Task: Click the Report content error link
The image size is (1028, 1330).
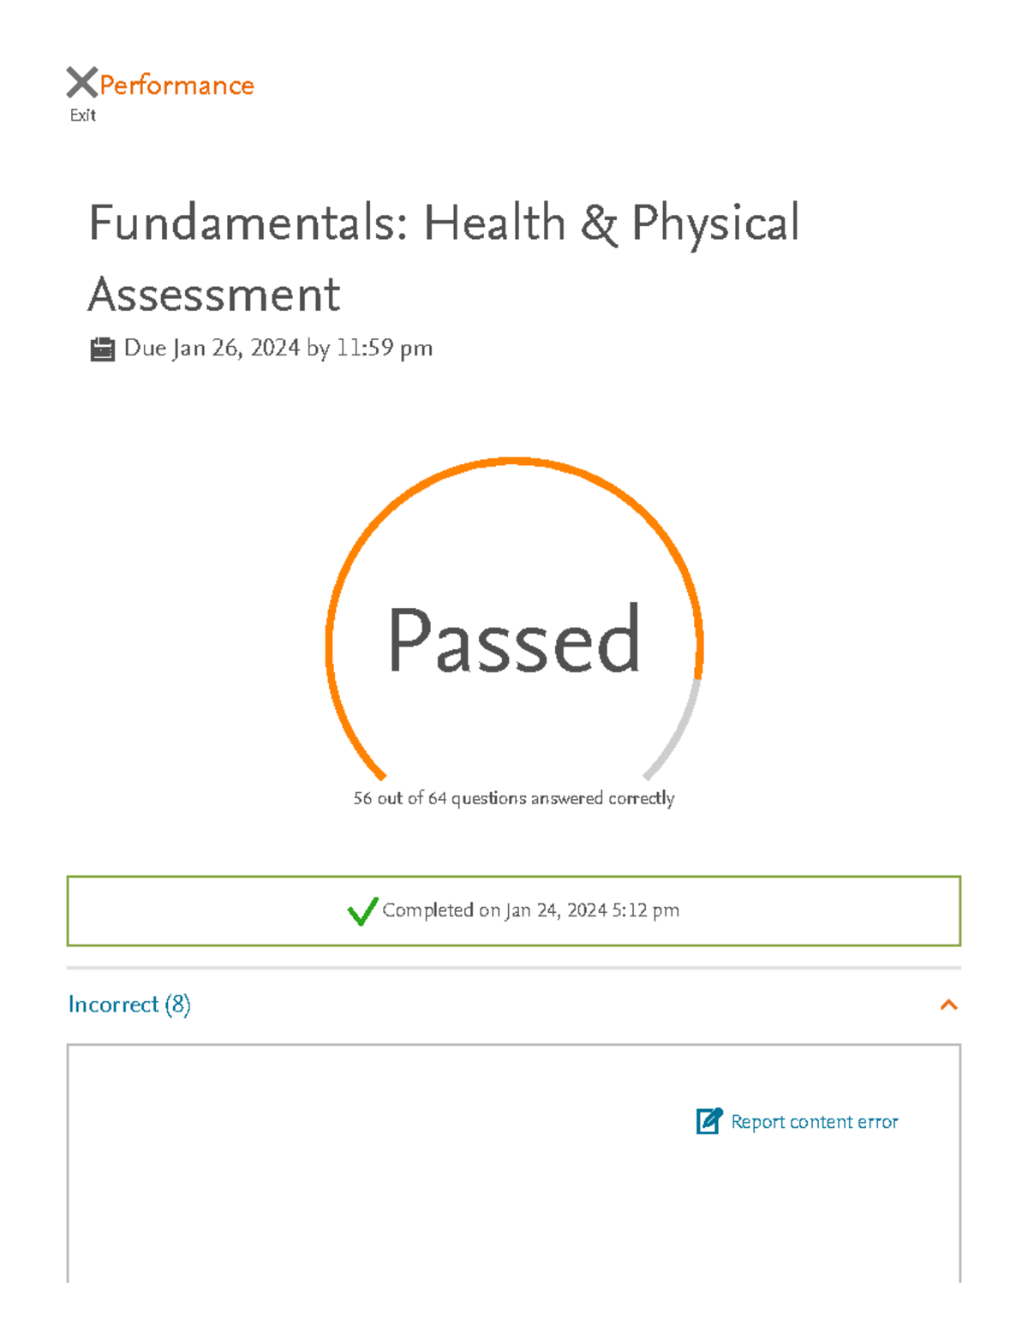Action: click(813, 1121)
